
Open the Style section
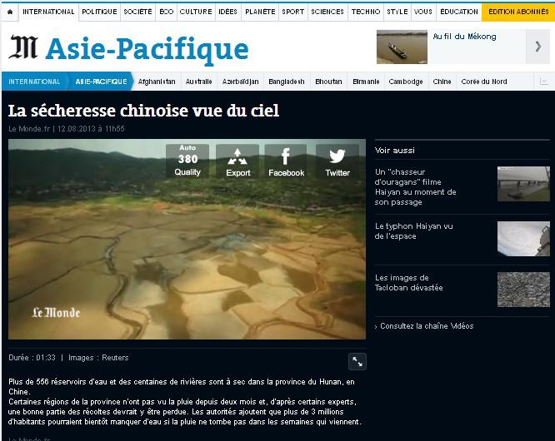click(x=397, y=12)
